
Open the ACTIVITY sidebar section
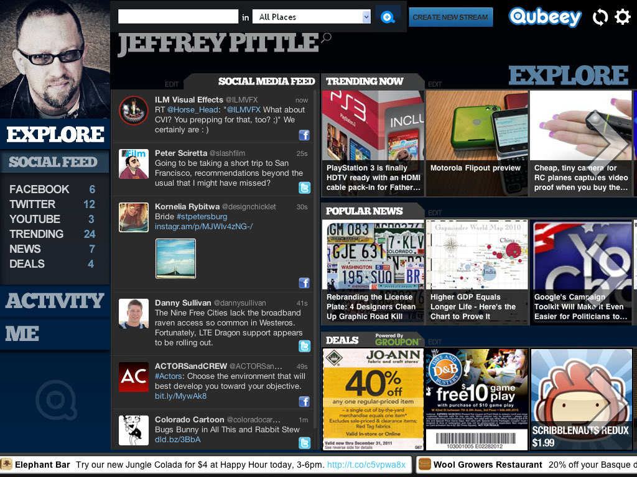click(x=55, y=301)
